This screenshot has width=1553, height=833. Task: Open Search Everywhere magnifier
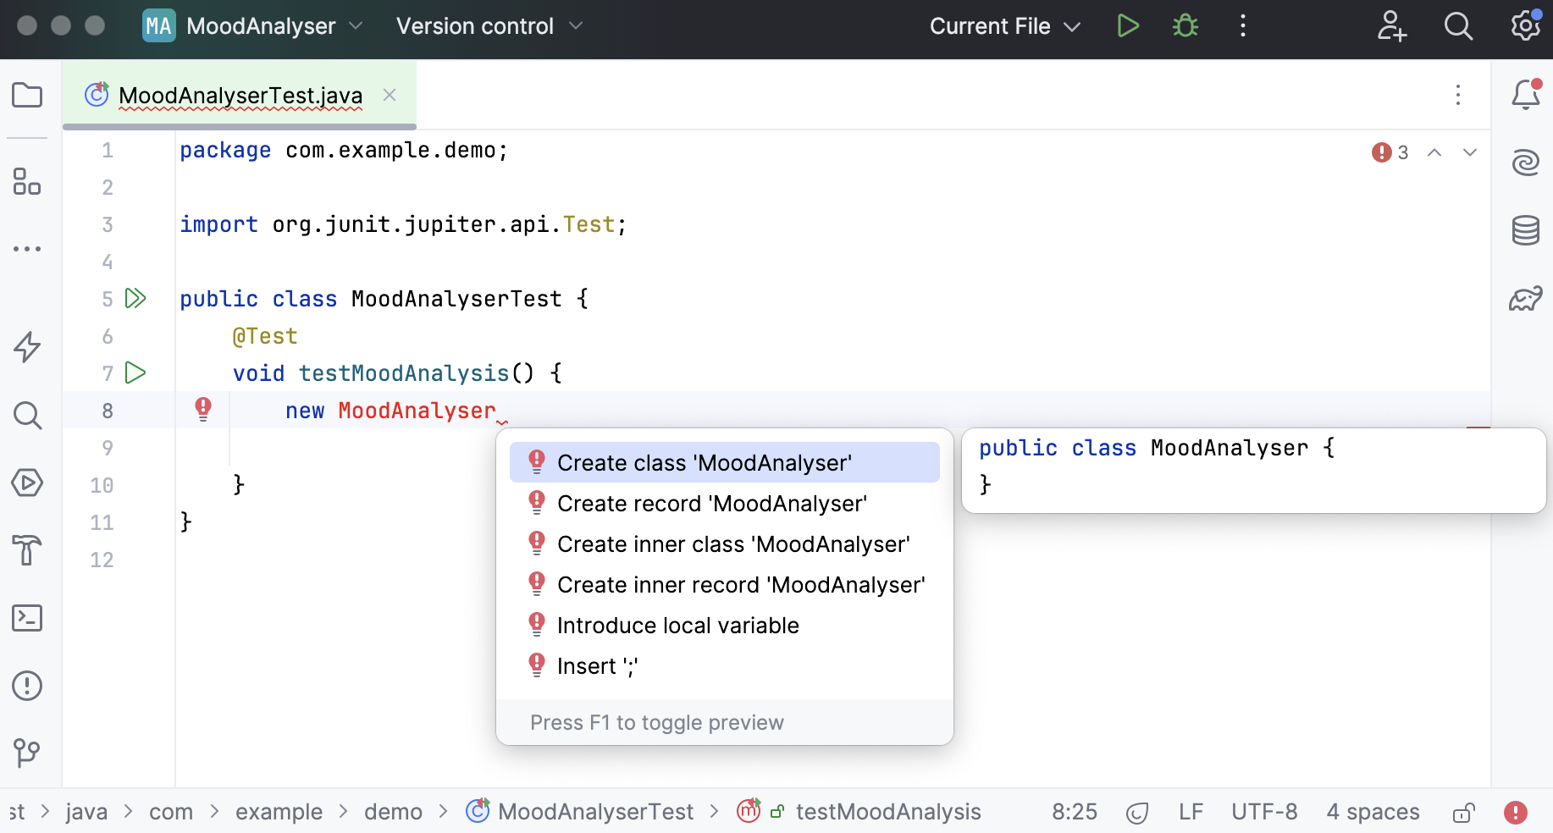coord(1459,26)
